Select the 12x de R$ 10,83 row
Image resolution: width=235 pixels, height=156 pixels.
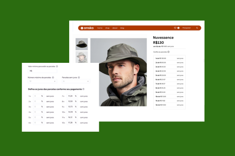(169, 105)
